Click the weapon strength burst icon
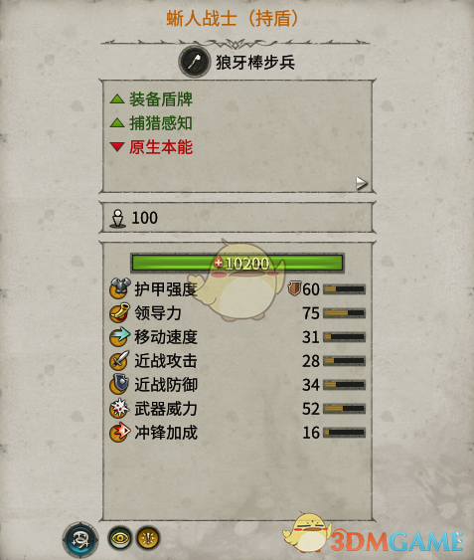Viewport: 474px width, 560px height. [x=119, y=409]
